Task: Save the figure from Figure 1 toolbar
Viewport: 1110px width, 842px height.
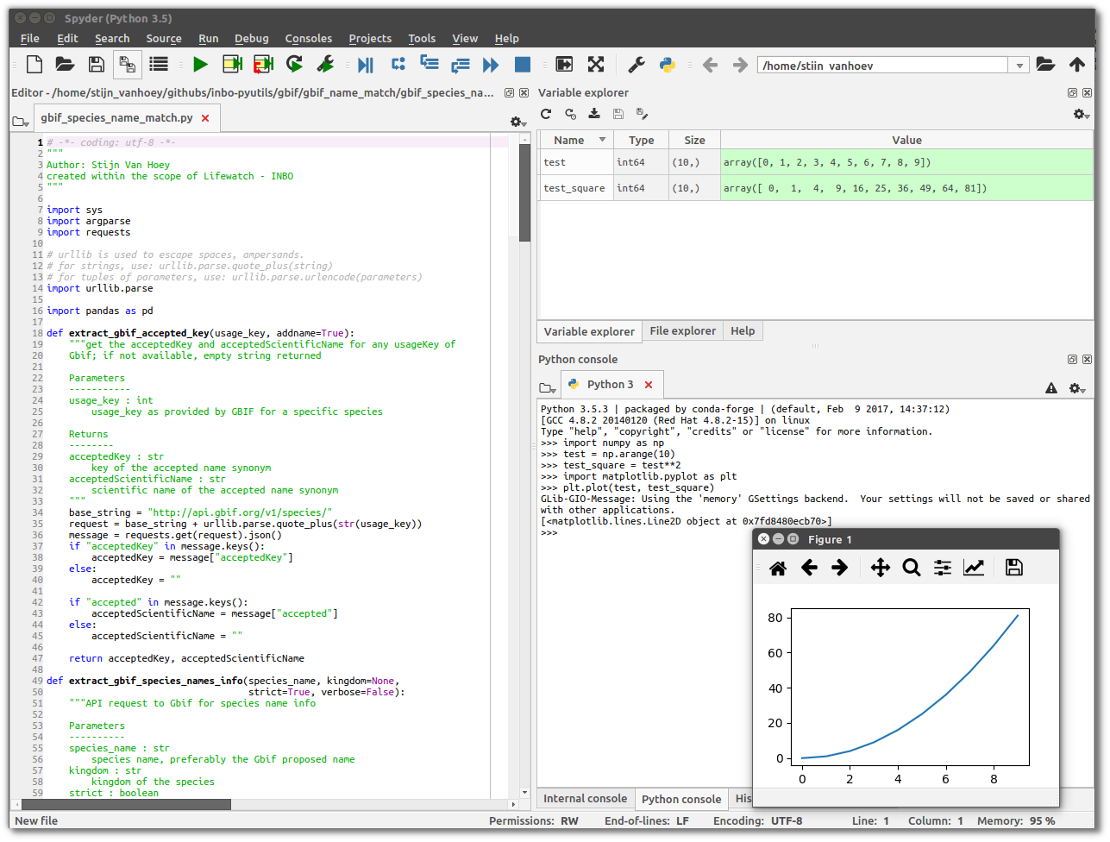Action: click(x=1014, y=568)
